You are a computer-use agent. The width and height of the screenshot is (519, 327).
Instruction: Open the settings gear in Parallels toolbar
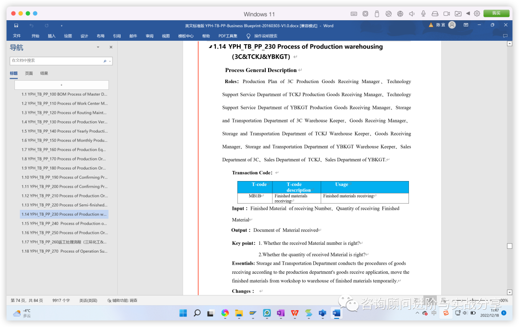pyautogui.click(x=477, y=13)
